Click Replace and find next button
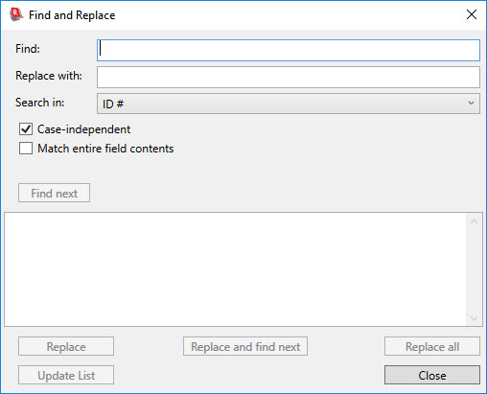This screenshot has height=394, width=487. 245,346
